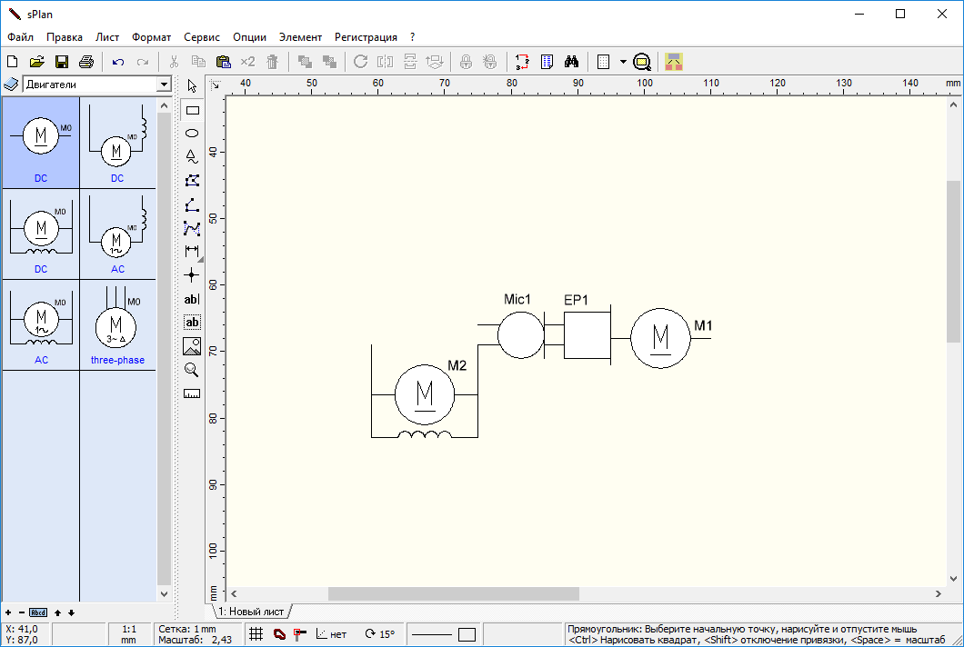Open the Регистрация menu
The width and height of the screenshot is (964, 647).
[366, 37]
